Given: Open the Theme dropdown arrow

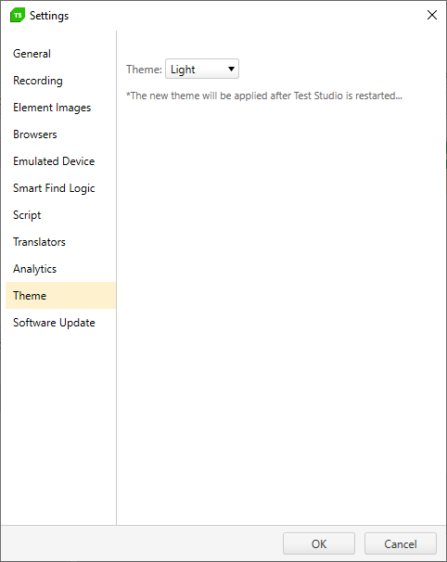Looking at the screenshot, I should pos(231,69).
